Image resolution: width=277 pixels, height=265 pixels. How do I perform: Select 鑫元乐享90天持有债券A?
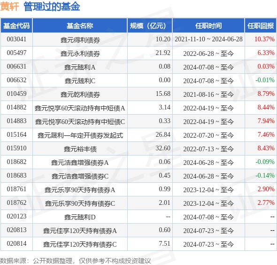pyautogui.click(x=80, y=190)
